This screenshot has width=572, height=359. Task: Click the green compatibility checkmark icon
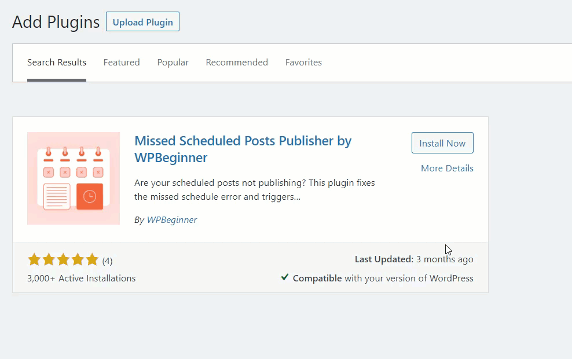pyautogui.click(x=285, y=277)
